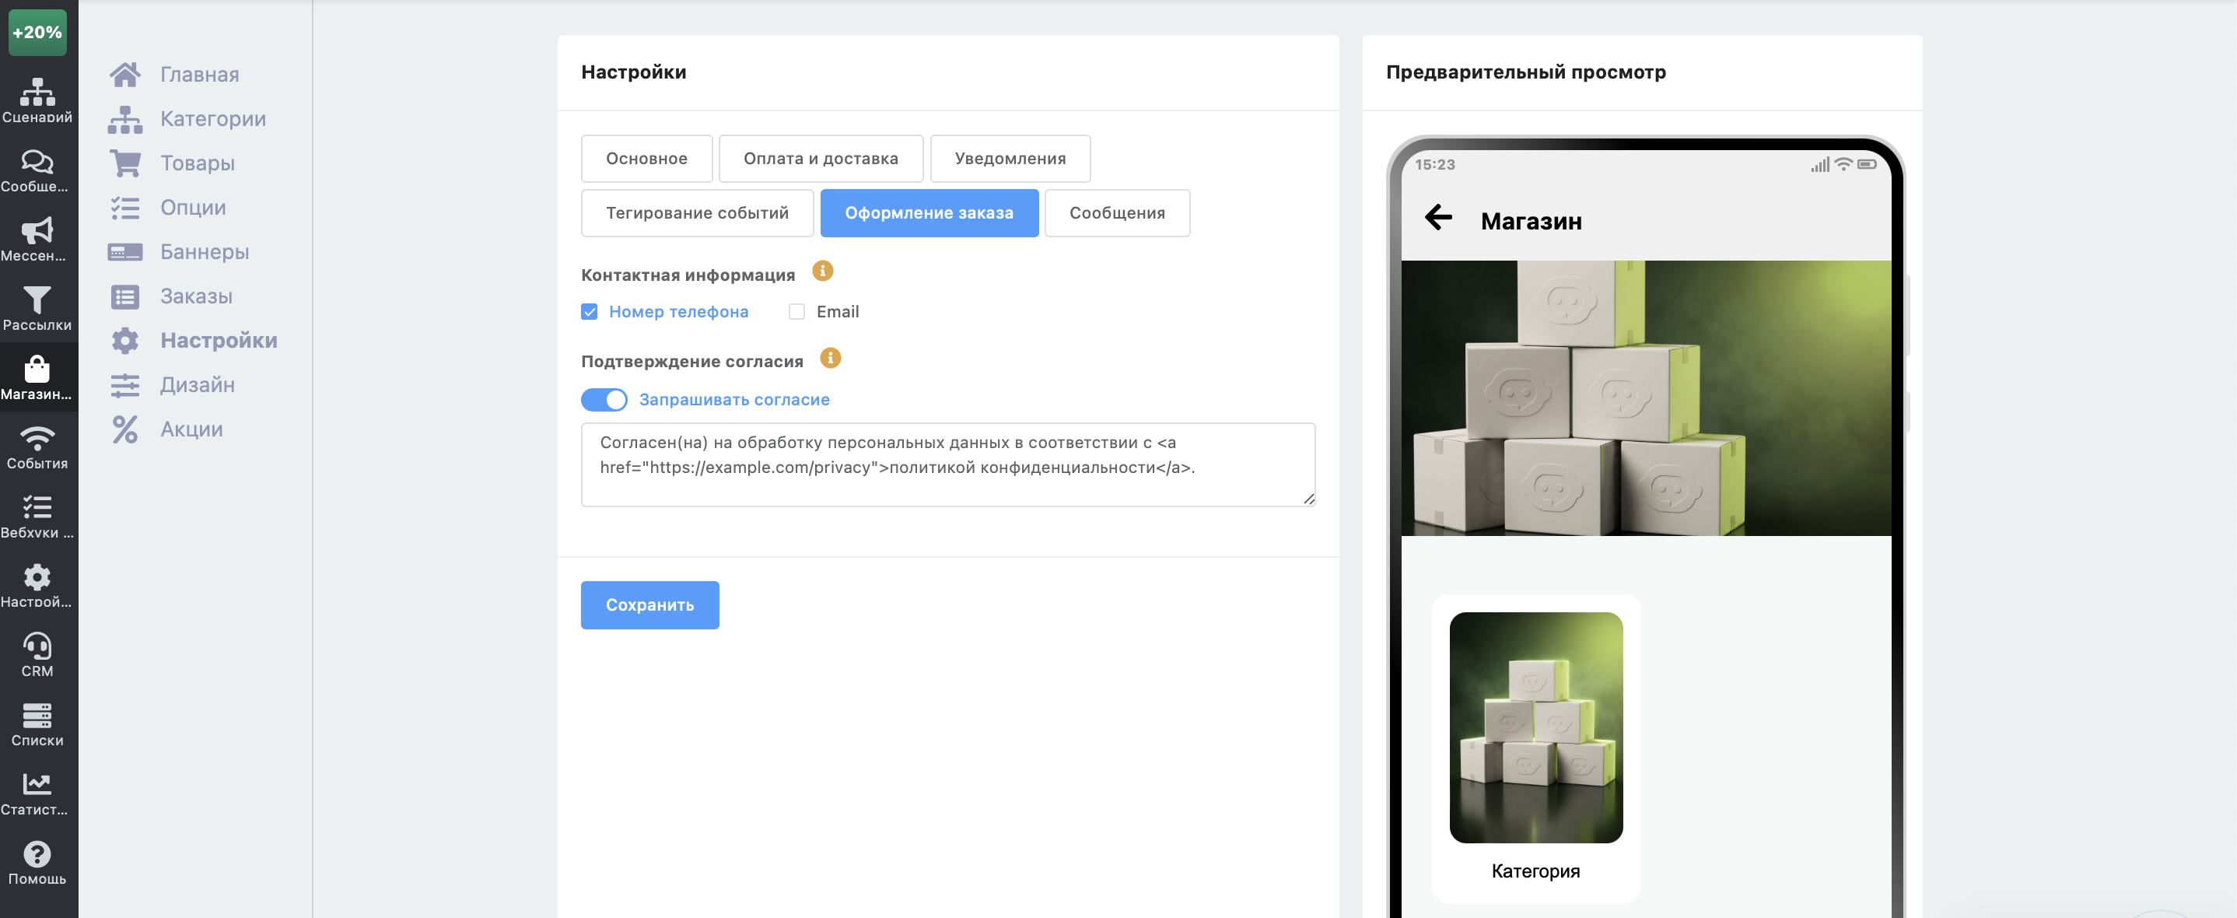Screen dimensions: 2237x918
Task: Open Баннеры in shop menu
Action: (179, 252)
